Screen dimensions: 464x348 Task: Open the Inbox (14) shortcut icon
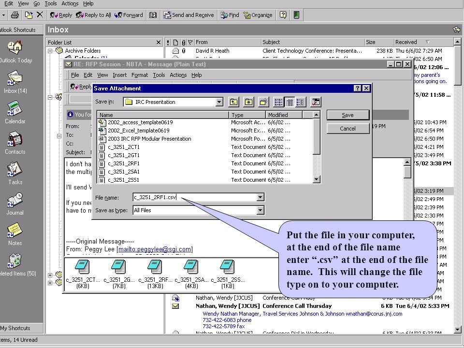coord(15,78)
